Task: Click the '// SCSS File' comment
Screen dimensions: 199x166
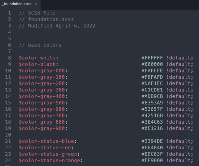Action: point(37,13)
